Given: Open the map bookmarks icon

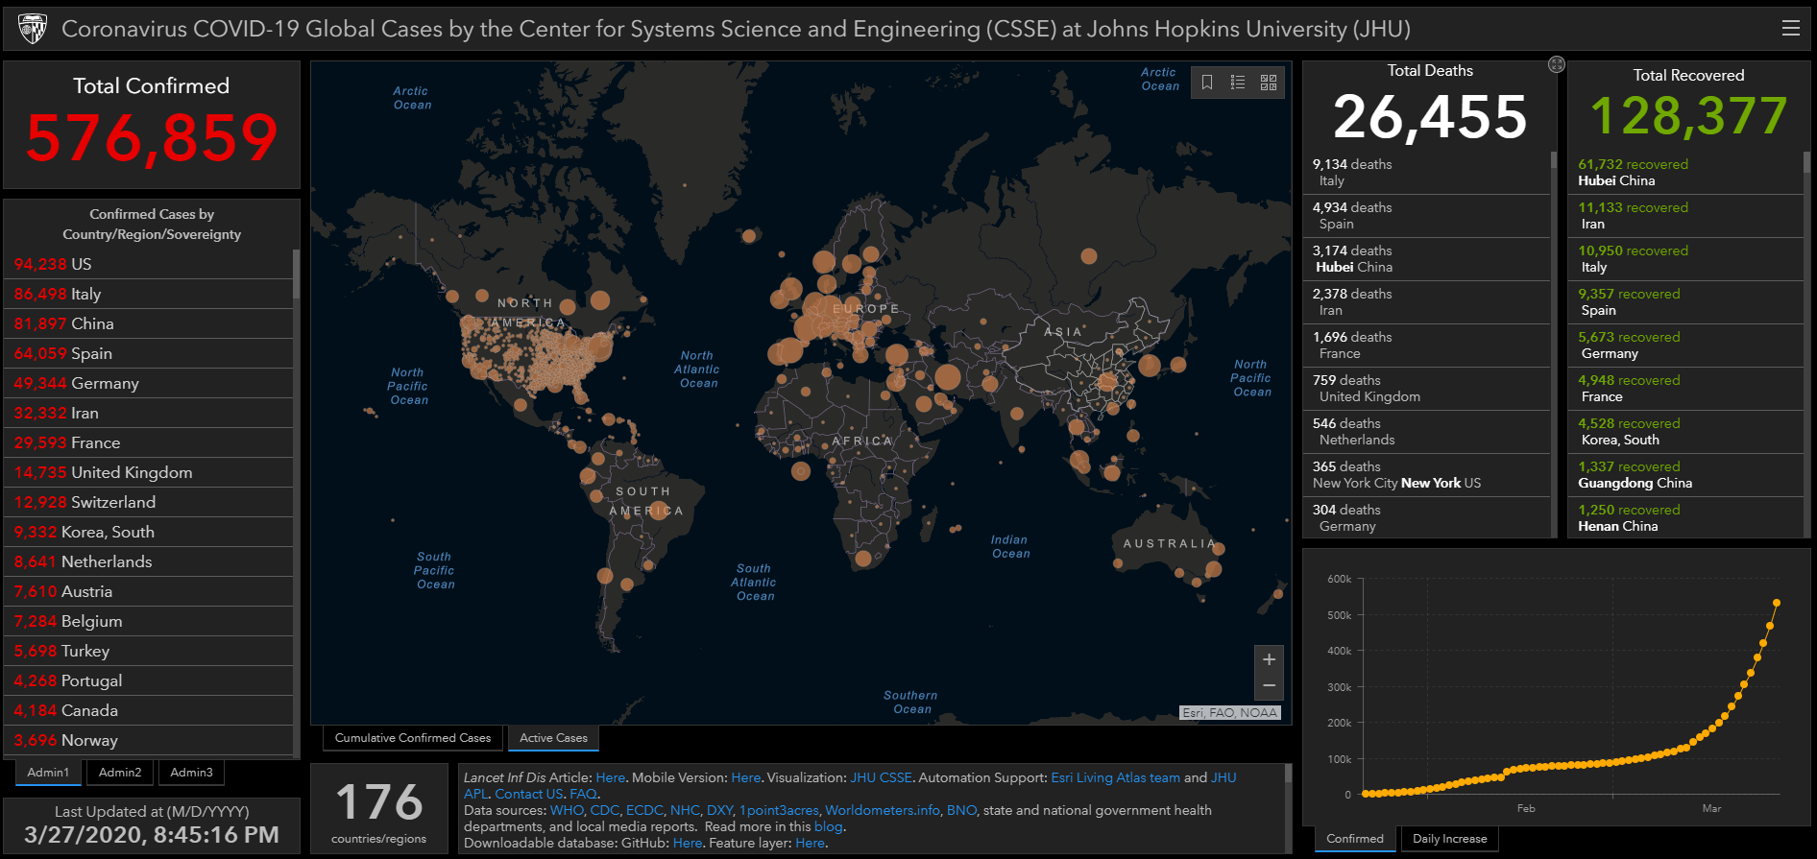Looking at the screenshot, I should [x=1207, y=83].
